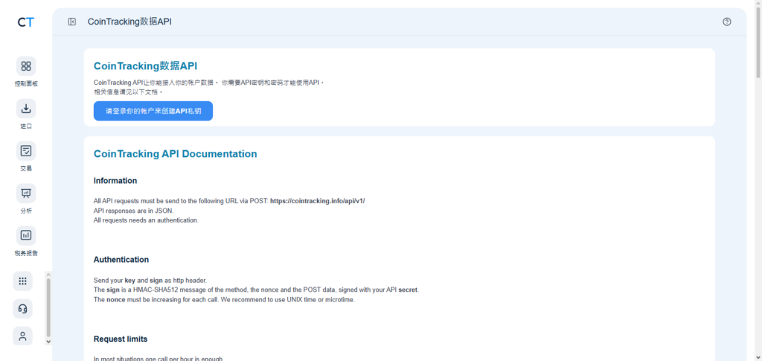Open the help question mark icon
The width and height of the screenshot is (762, 361).
coord(726,22)
